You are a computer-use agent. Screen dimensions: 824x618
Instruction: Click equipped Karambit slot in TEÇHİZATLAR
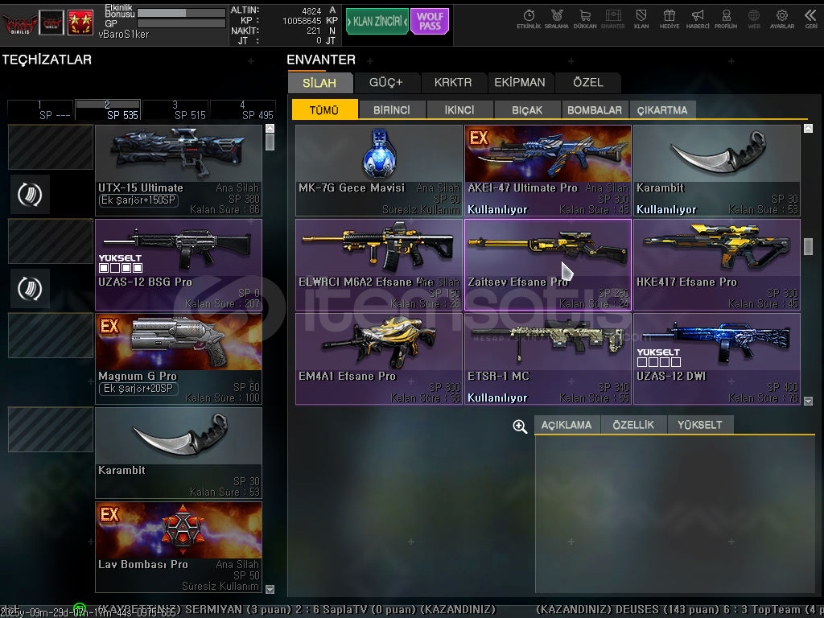coord(179,453)
